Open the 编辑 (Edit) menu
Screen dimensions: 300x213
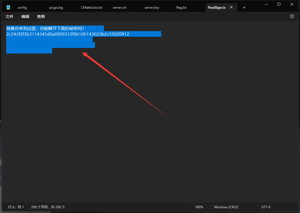tap(25, 17)
